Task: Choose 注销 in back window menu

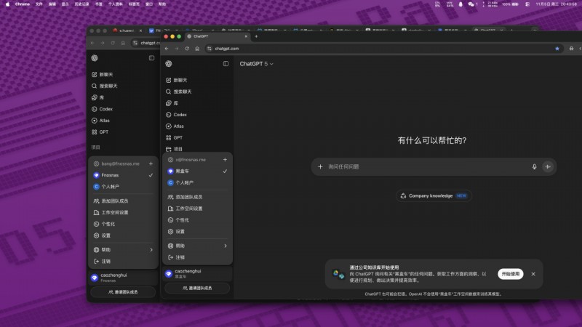Action: click(x=123, y=262)
